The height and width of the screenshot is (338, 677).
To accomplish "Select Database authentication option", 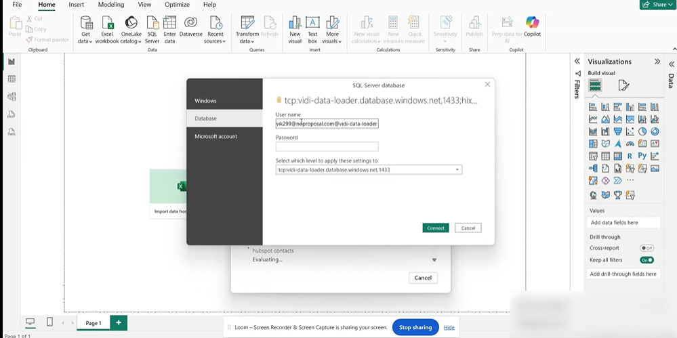I will point(224,119).
